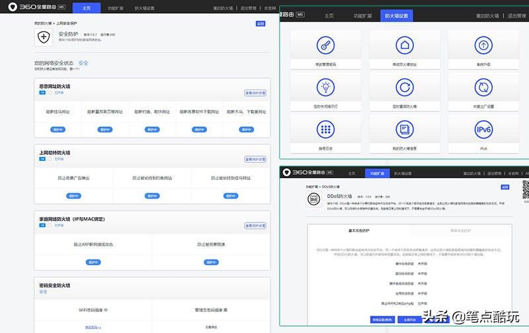Click the scheduled restart circular arrow icon

click(x=404, y=87)
